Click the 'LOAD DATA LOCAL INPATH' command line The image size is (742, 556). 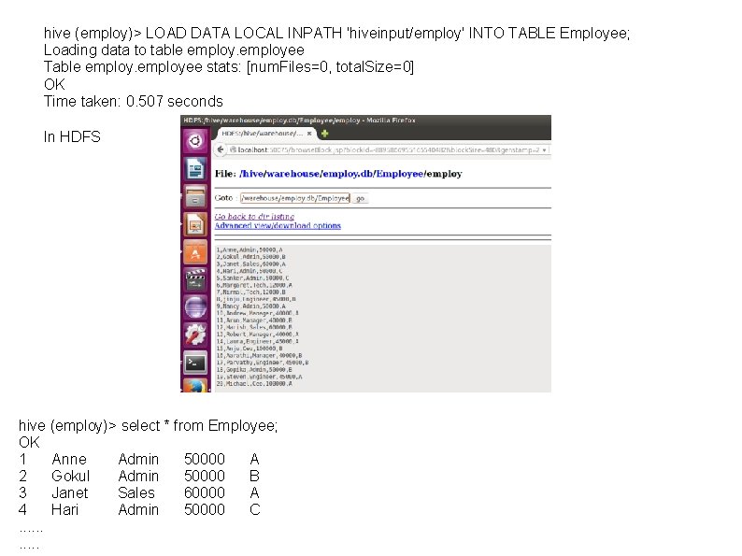[336, 33]
